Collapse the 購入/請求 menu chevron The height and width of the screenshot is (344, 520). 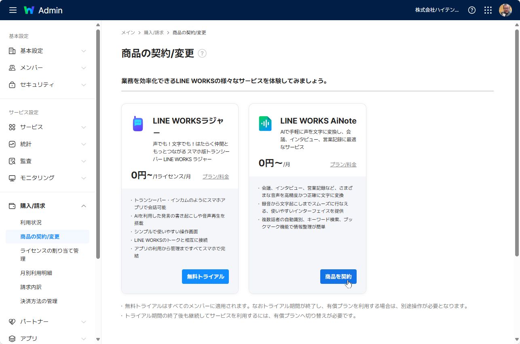click(84, 206)
